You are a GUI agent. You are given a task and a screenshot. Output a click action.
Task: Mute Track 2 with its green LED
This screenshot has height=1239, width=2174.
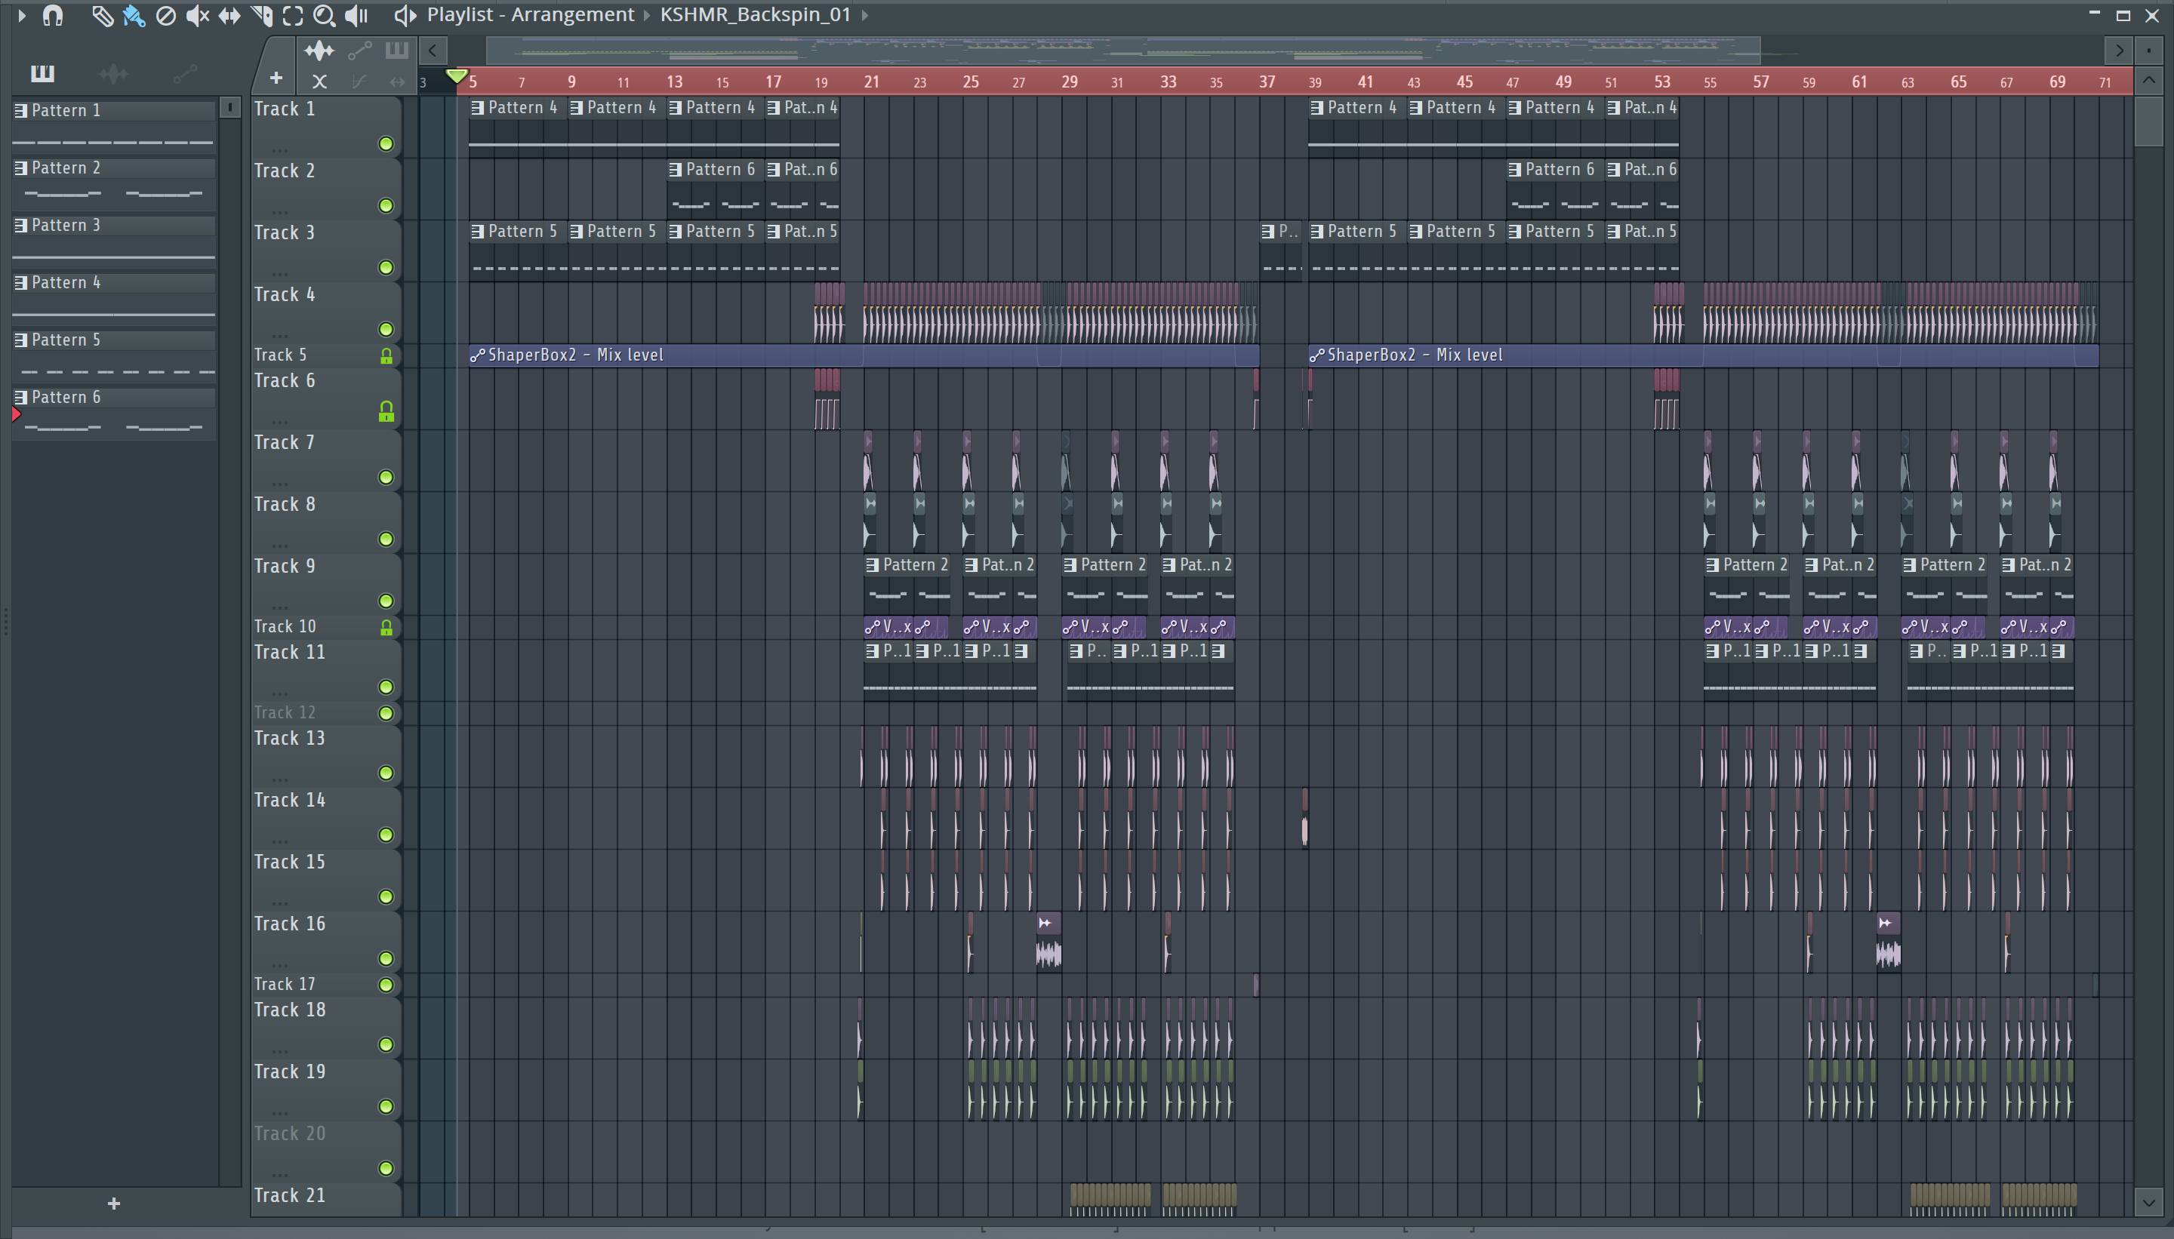(386, 206)
